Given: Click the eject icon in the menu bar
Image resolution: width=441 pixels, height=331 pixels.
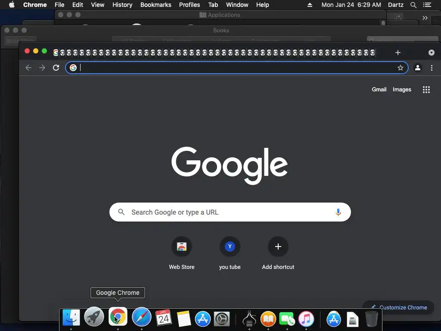Looking at the screenshot, I should [310, 5].
